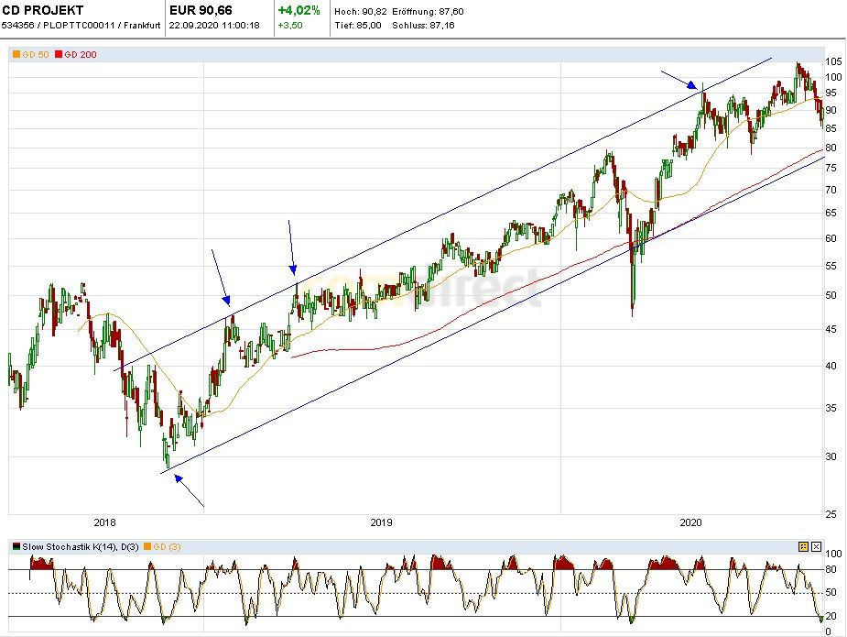
Task: Click the 534356 / PLOPTTC00011 / Frankfurt identifier
Action: [81, 26]
